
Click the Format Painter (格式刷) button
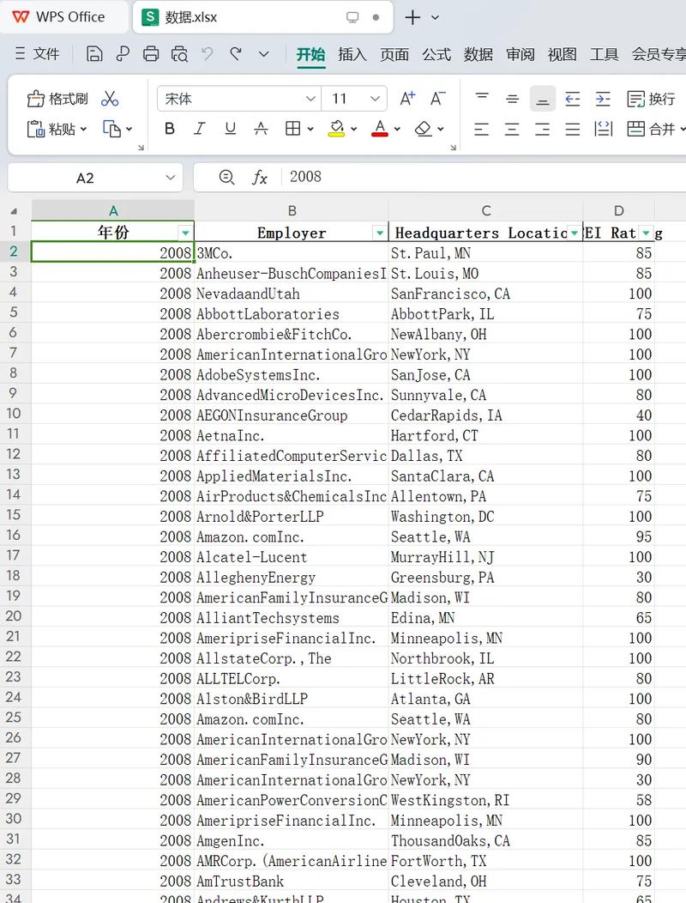tap(57, 99)
